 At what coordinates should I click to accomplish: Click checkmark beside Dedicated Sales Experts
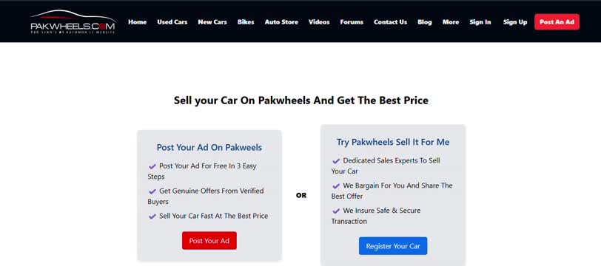point(336,161)
